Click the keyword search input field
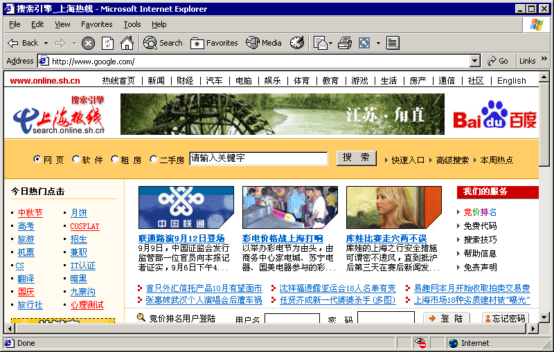 (258, 158)
